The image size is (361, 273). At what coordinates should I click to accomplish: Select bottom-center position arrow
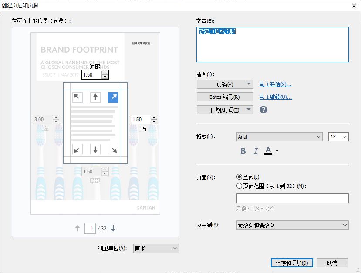coord(95,150)
